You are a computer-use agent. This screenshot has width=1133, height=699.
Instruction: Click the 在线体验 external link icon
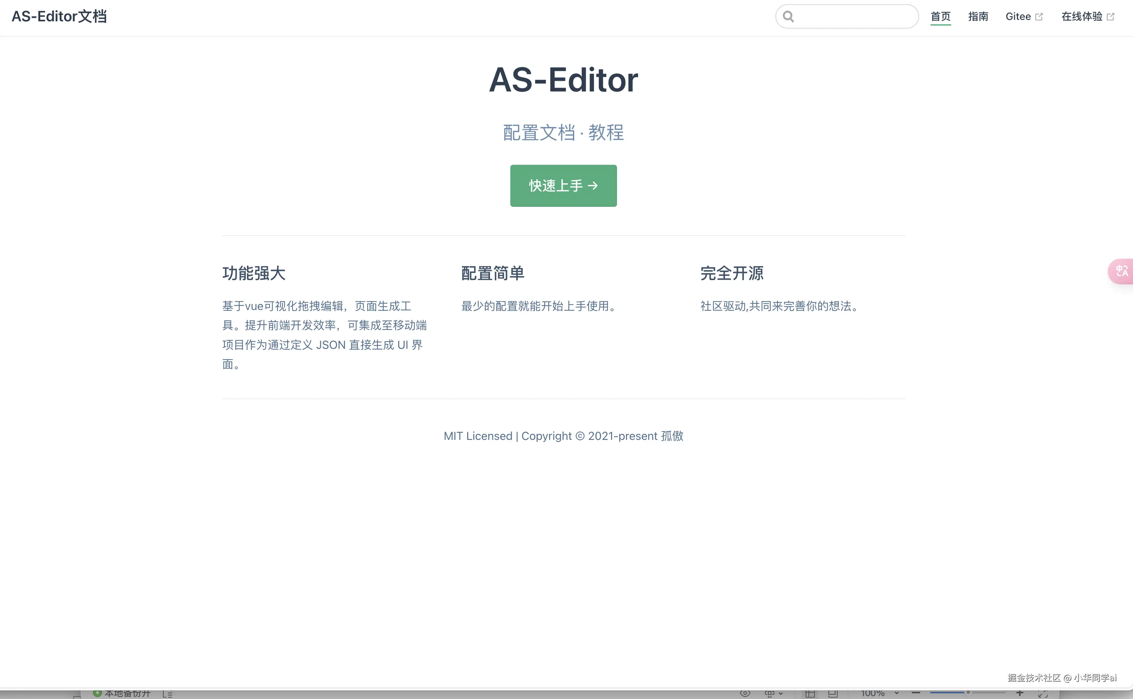[x=1111, y=17]
